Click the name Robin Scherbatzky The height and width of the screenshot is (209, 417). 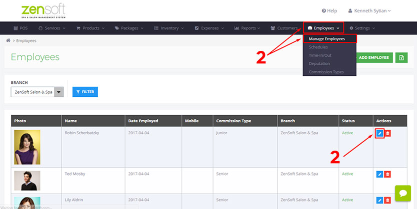click(x=82, y=133)
